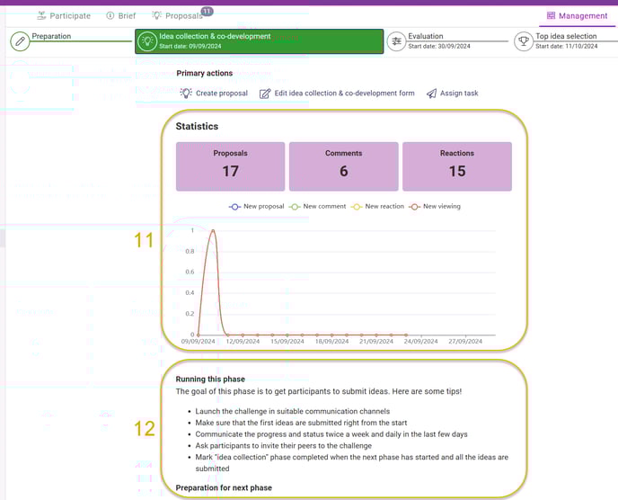Select the Idea collection & co-development phase
Screen dimensions: 618x500
pyautogui.click(x=259, y=41)
